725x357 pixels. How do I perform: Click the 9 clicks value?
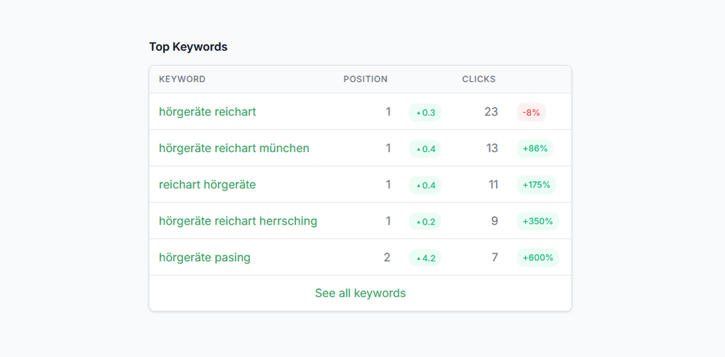[495, 221]
